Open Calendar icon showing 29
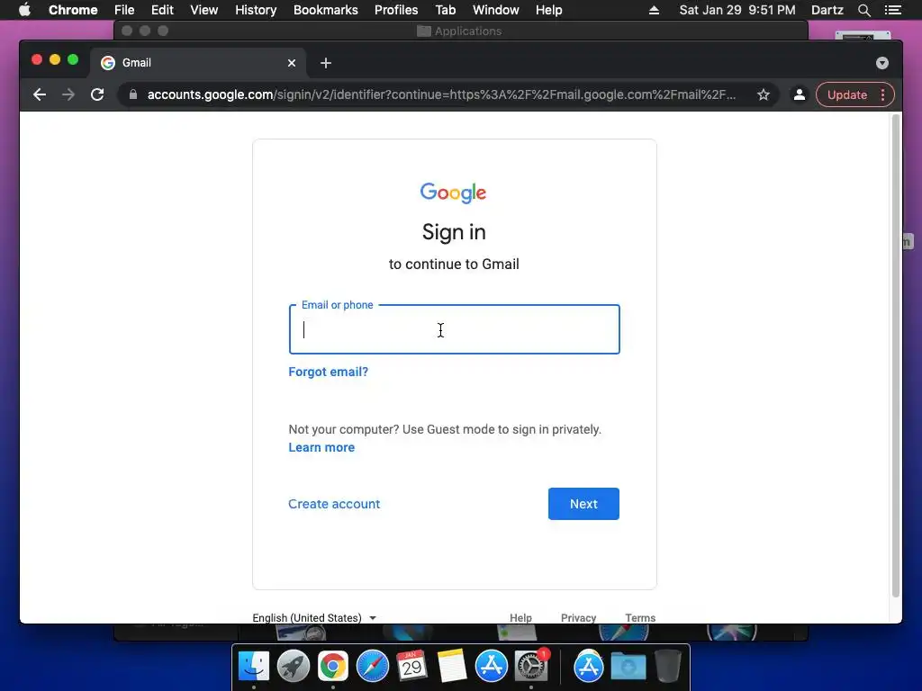 click(411, 667)
